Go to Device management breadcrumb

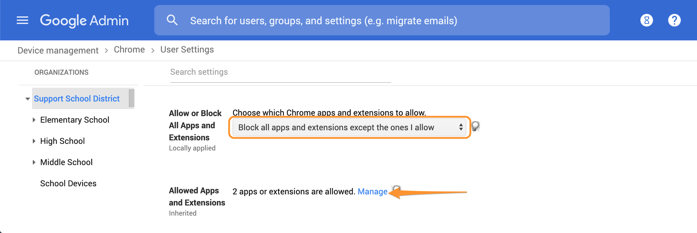tap(58, 50)
